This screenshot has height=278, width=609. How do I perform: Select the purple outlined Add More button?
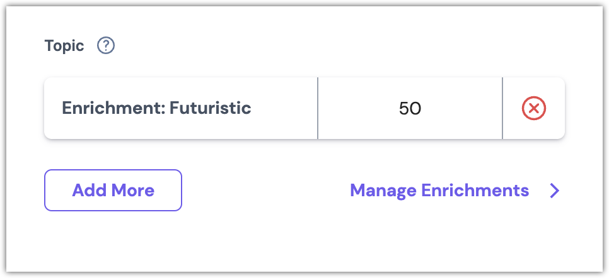(113, 190)
